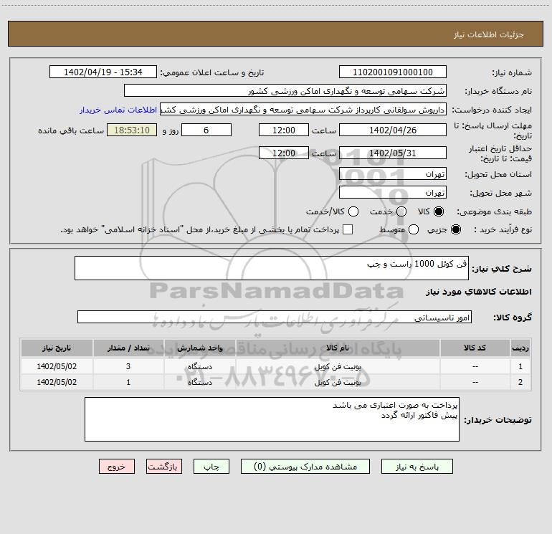552x534 pixels.
Task: Click date 1402/05/02 in row 1
Action: [x=57, y=366]
